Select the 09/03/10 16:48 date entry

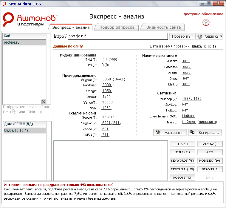click(x=24, y=131)
